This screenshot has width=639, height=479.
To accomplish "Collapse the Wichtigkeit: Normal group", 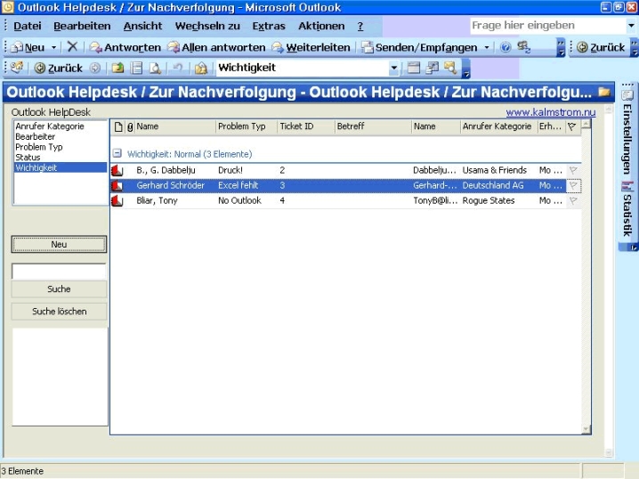I will [117, 154].
